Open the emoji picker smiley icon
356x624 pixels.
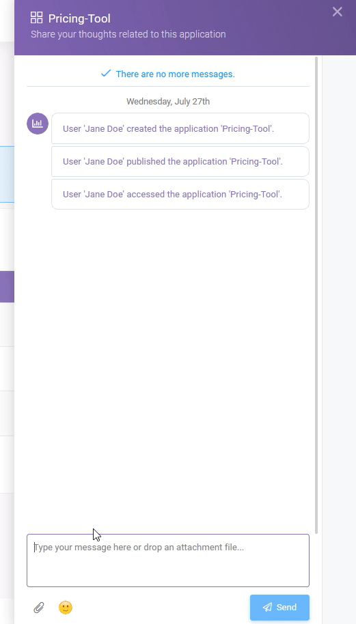pyautogui.click(x=66, y=608)
